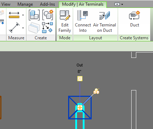The image size is (153, 129).
Task: Create a Duct system
Action: [x=134, y=19]
